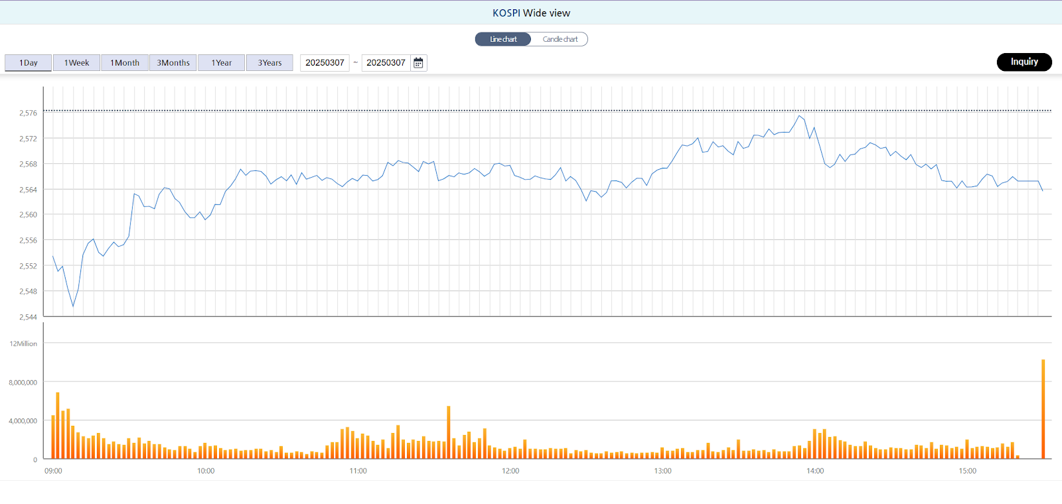The image size is (1062, 504).
Task: Click the 11:00 time axis label
Action: (x=358, y=471)
